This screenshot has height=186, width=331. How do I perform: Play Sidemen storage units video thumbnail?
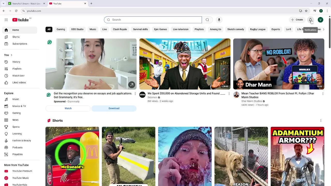pos(185,64)
